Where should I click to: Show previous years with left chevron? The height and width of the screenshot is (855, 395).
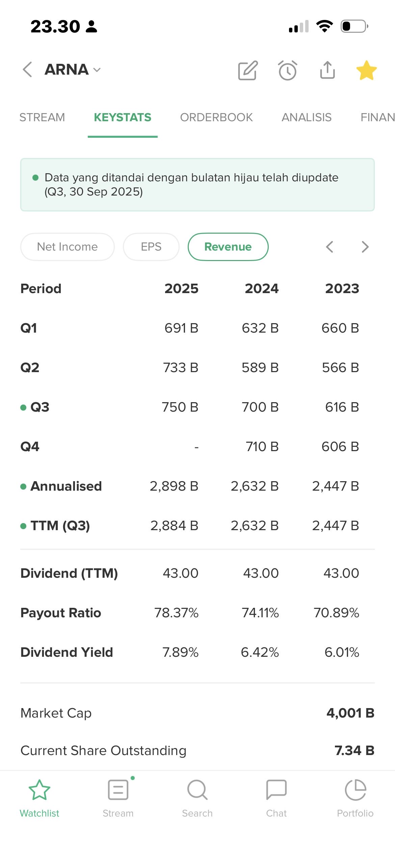(330, 247)
